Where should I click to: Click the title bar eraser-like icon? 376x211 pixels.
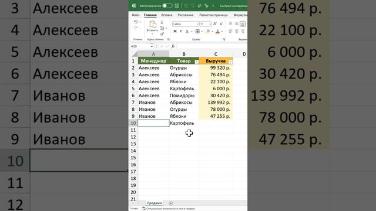(200, 5)
